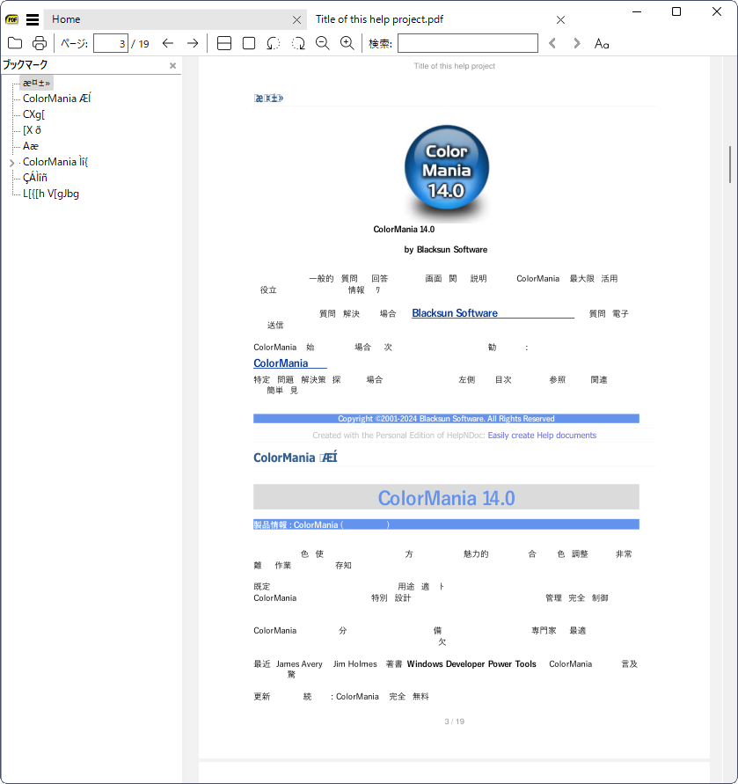Close the Title of this help project.pdf tab
This screenshot has height=784, width=738.
(560, 20)
